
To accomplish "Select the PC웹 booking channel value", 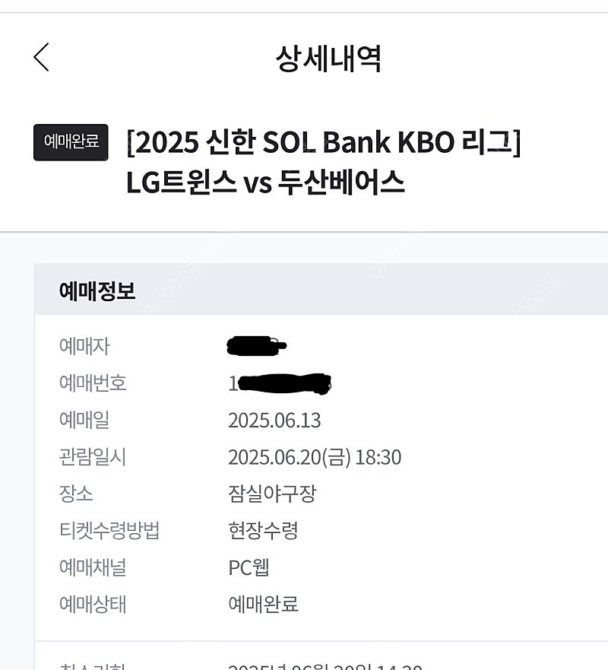I will (249, 567).
